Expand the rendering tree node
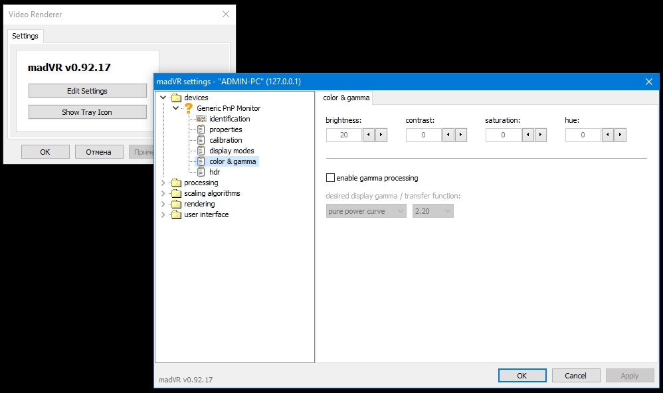 (x=163, y=204)
